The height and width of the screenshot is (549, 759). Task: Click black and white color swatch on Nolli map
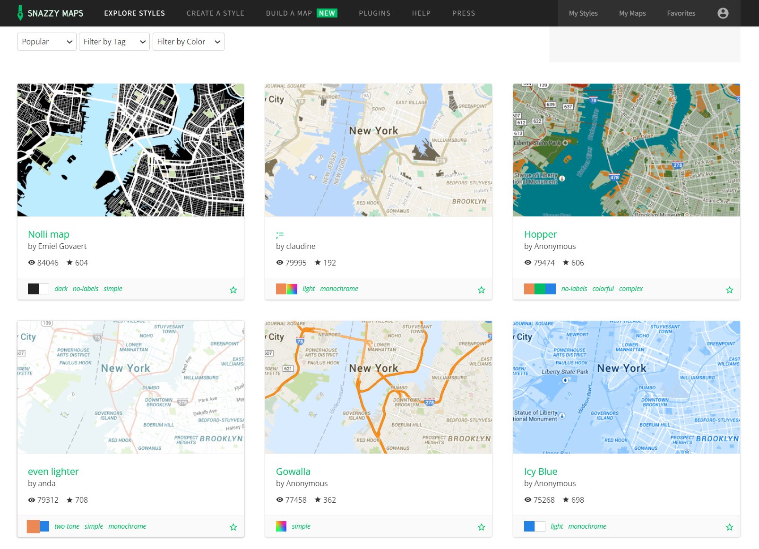38,289
